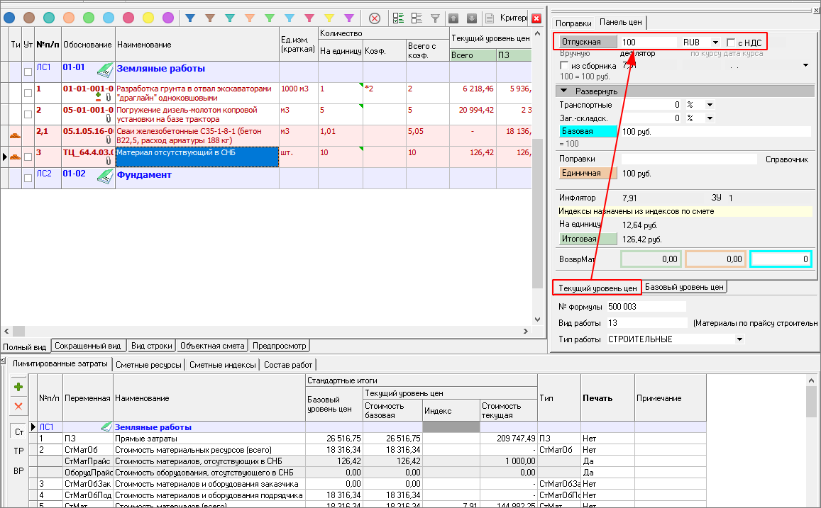This screenshot has height=508, width=821.
Task: Click the gray funnel filter icon
Action: pyautogui.click(x=435, y=18)
